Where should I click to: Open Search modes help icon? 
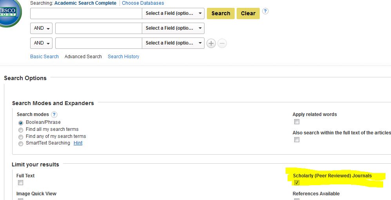tap(54, 114)
